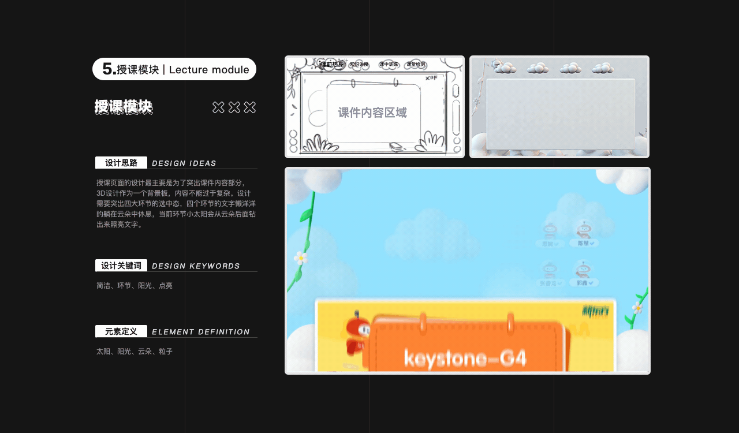
Task: Click the rightmost X icon near 授课模块 heading
Action: pyautogui.click(x=249, y=107)
